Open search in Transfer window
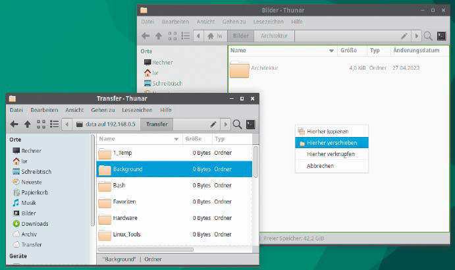Viewport: 455px width, 270px height. [237, 124]
